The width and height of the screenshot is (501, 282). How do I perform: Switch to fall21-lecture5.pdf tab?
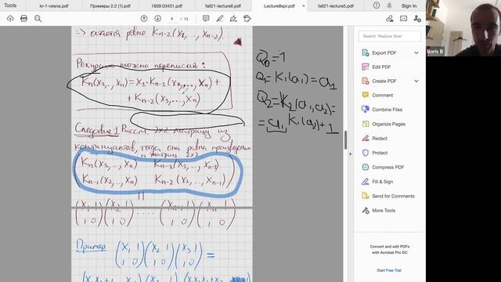(x=336, y=5)
